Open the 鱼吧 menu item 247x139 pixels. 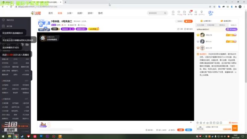coord(100,13)
